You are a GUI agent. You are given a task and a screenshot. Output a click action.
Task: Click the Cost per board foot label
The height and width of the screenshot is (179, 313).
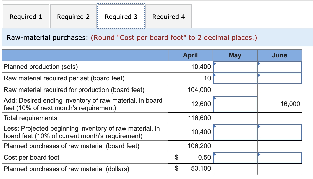[x=32, y=158]
